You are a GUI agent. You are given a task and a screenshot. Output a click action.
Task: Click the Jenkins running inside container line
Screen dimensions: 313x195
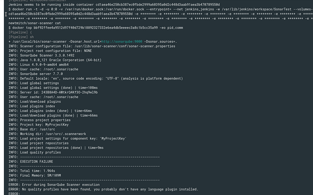pos(114,5)
